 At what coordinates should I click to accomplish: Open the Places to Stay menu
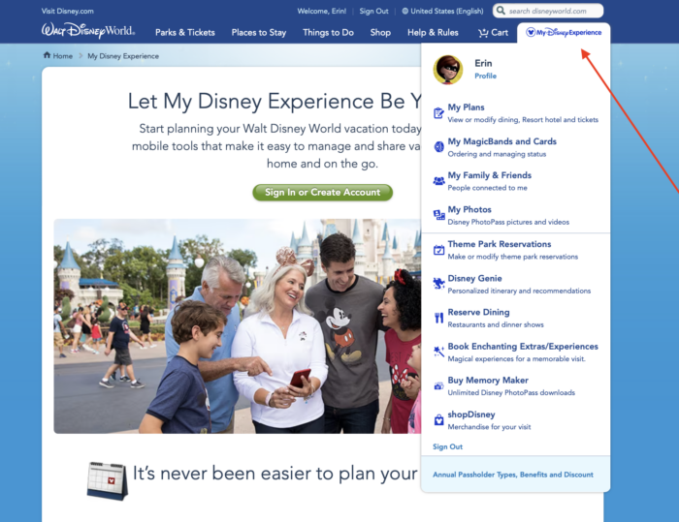tap(259, 32)
